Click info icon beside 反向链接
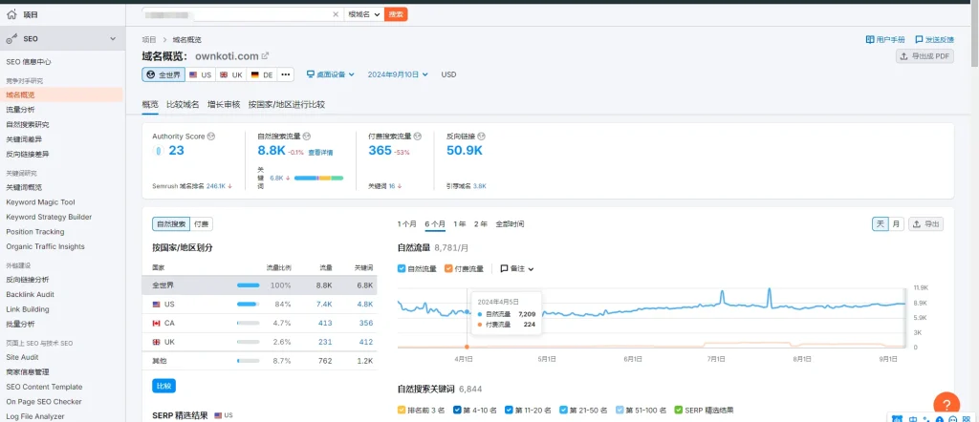The height and width of the screenshot is (422, 979). click(x=482, y=136)
